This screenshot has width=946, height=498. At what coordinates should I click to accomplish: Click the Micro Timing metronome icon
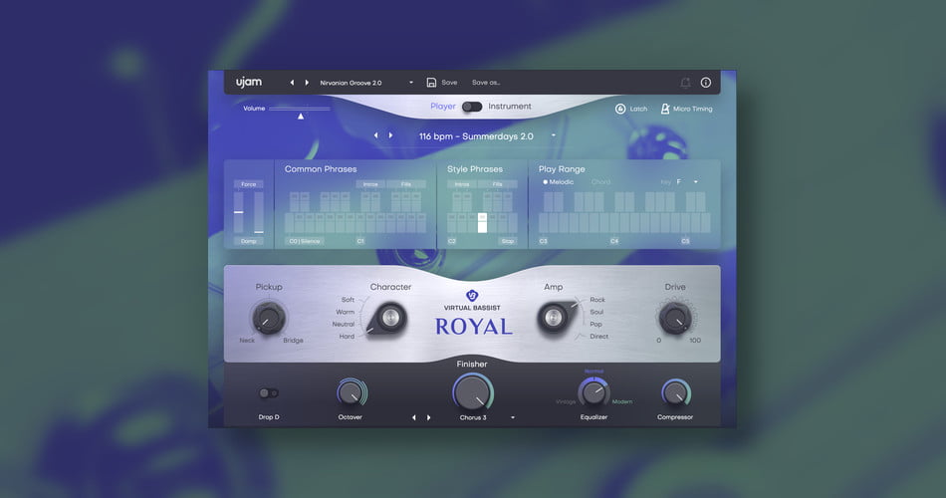pyautogui.click(x=665, y=109)
